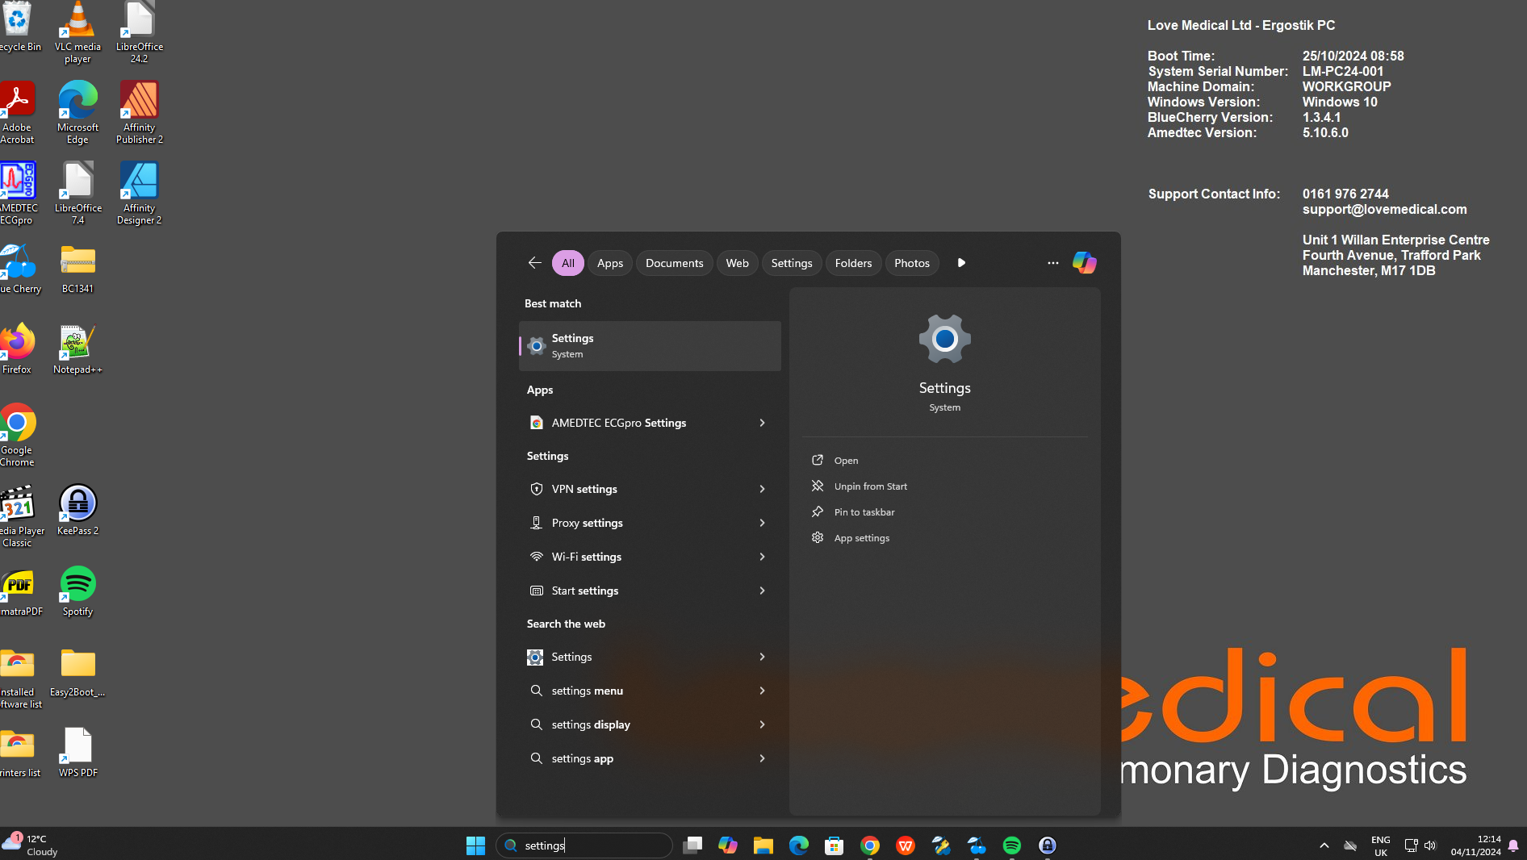The image size is (1527, 860).
Task: Select the Apps search filter tab
Action: (610, 263)
